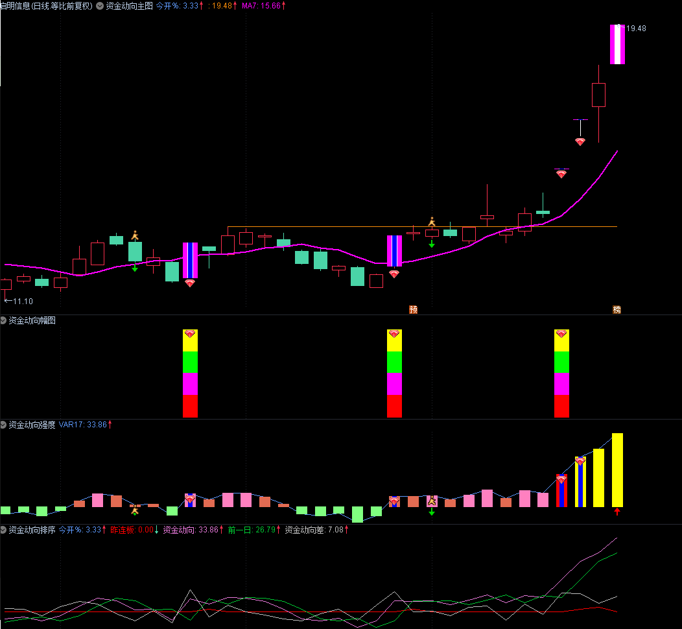Viewport: 682px width, 629px height.
Task: Click the topmost diamond icon in main chart
Action: pyautogui.click(x=580, y=141)
